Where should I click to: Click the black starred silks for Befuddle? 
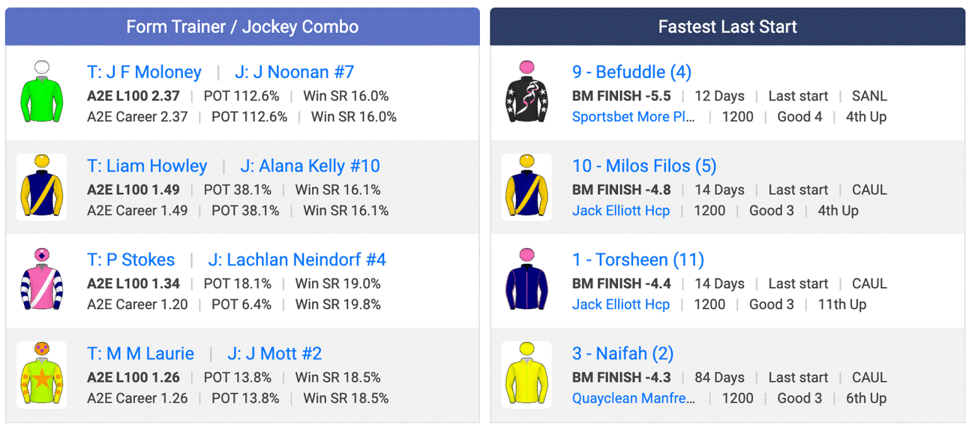[x=526, y=93]
